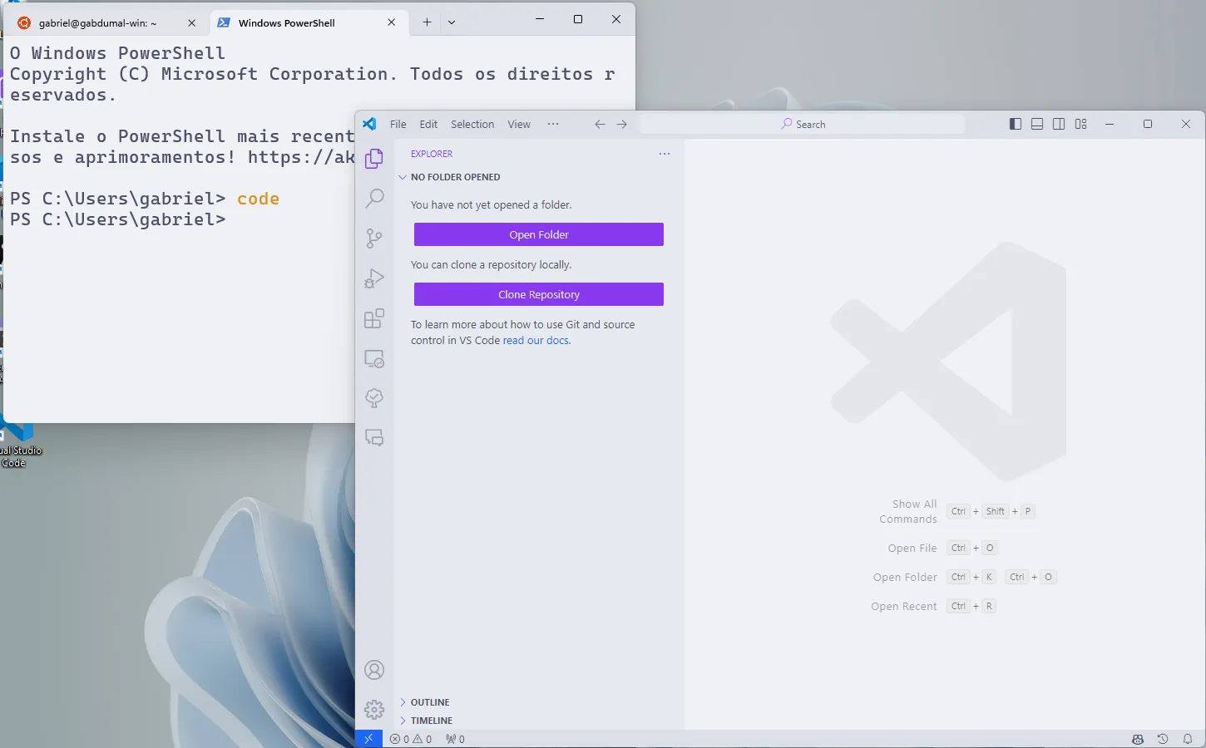Toggle the secondary side bar layout button
Viewport: 1206px width, 748px height.
point(1059,124)
